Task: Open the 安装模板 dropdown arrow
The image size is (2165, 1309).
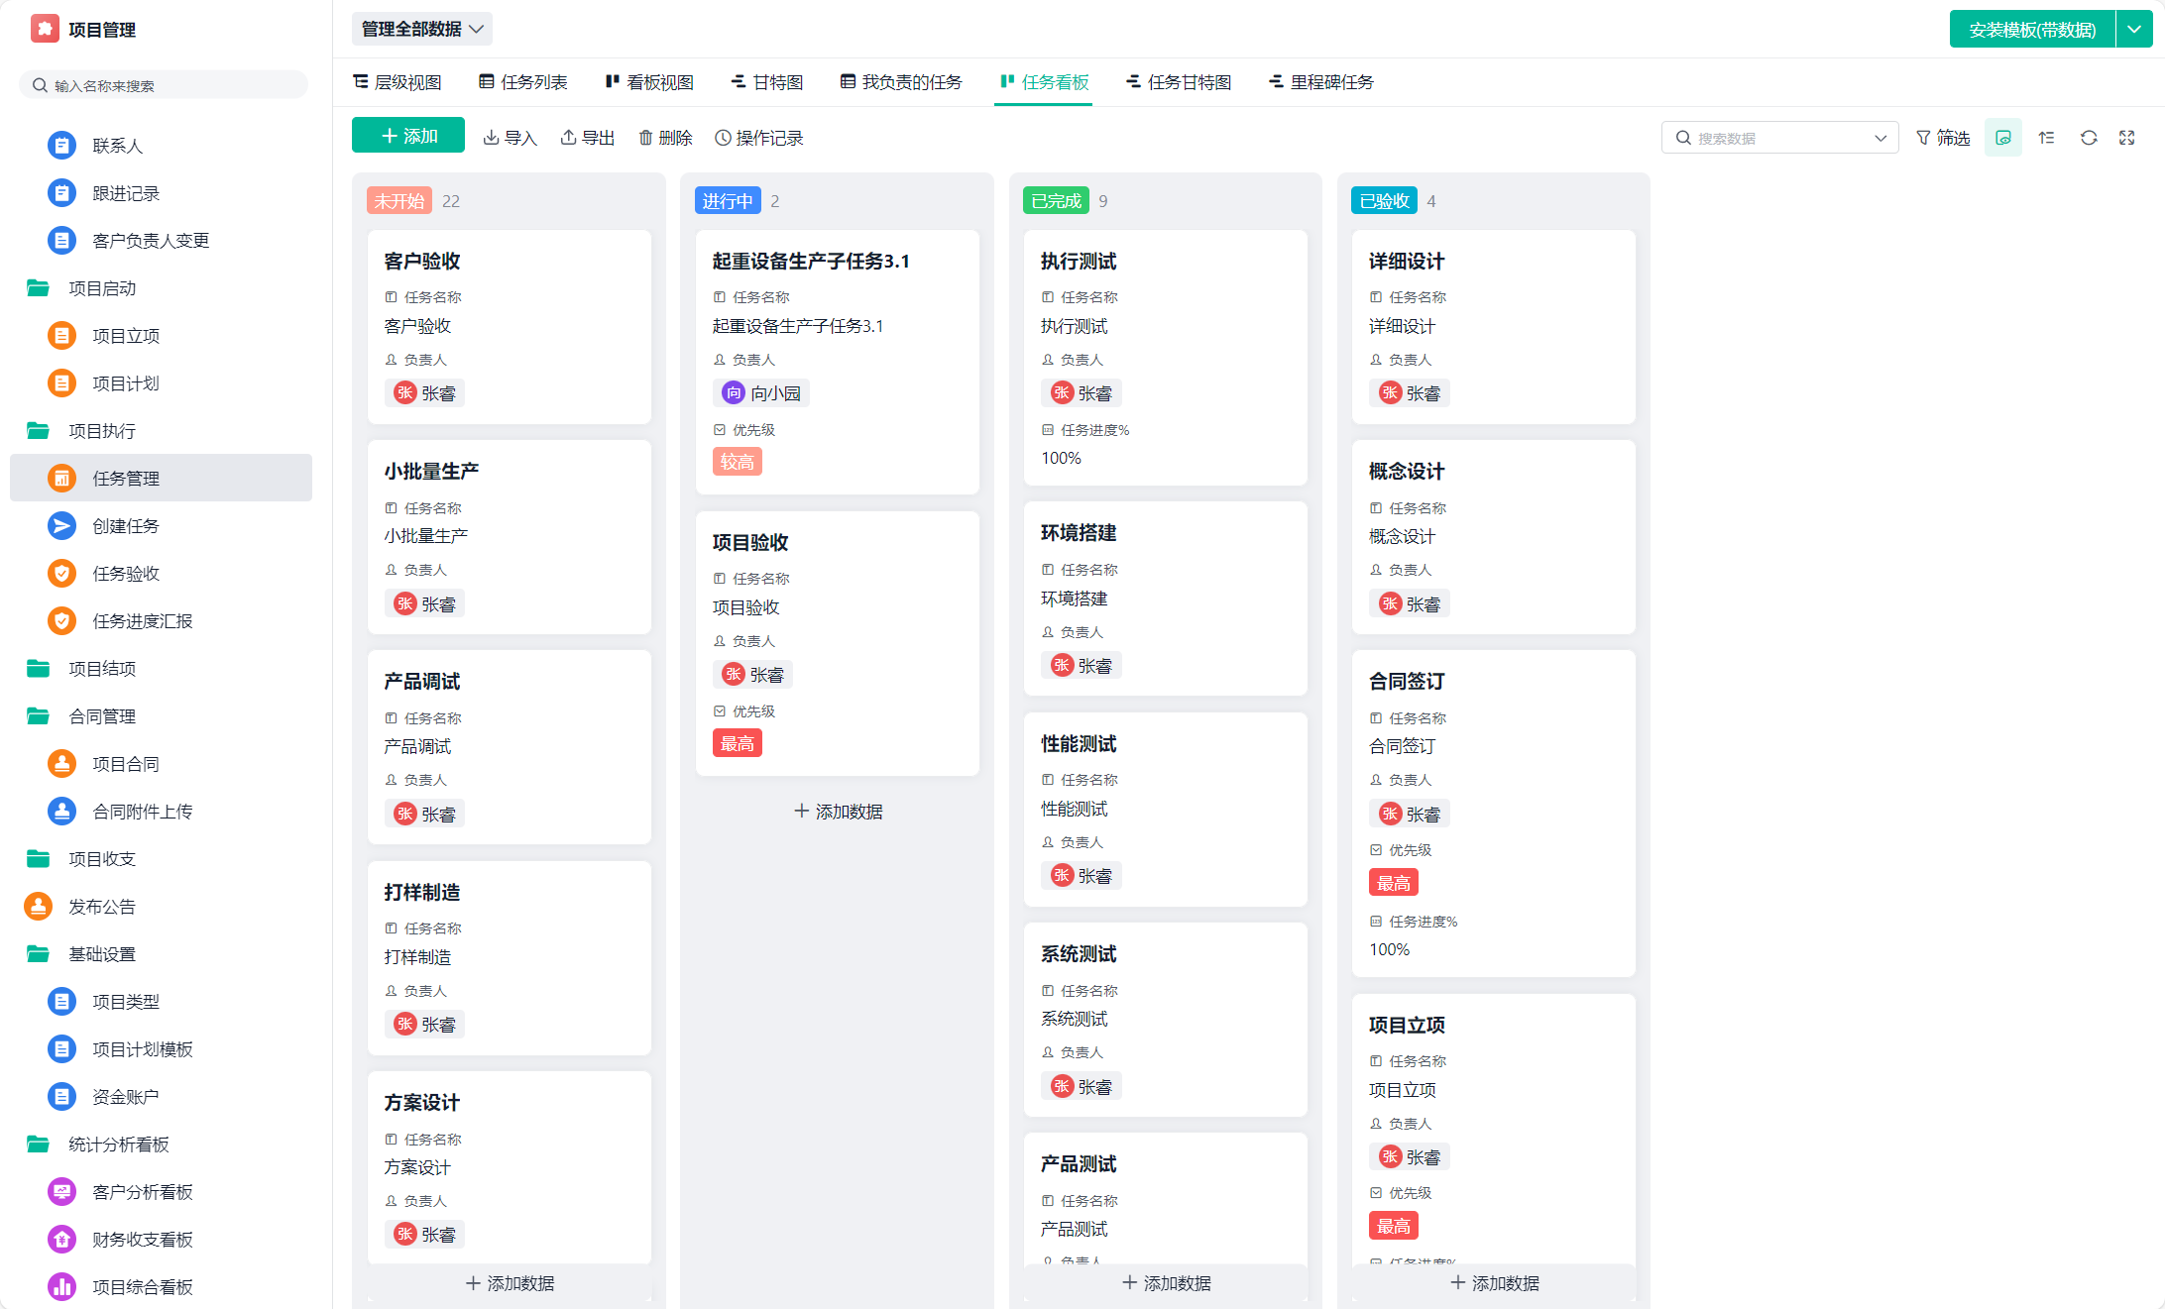Action: point(2134,29)
